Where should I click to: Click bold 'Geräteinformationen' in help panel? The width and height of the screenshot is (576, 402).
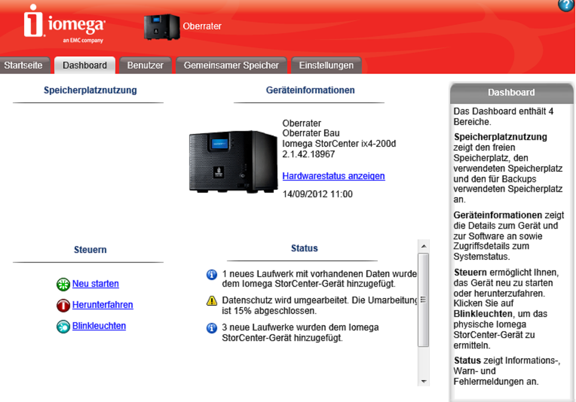[x=498, y=215]
